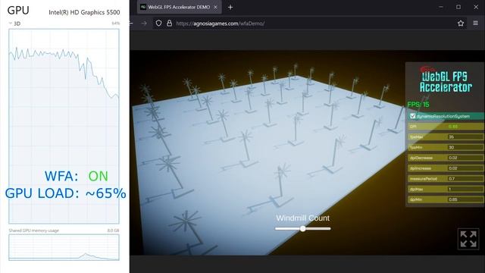Minimize the browser window
Image resolution: width=485 pixels, height=273 pixels.
(x=441, y=7)
